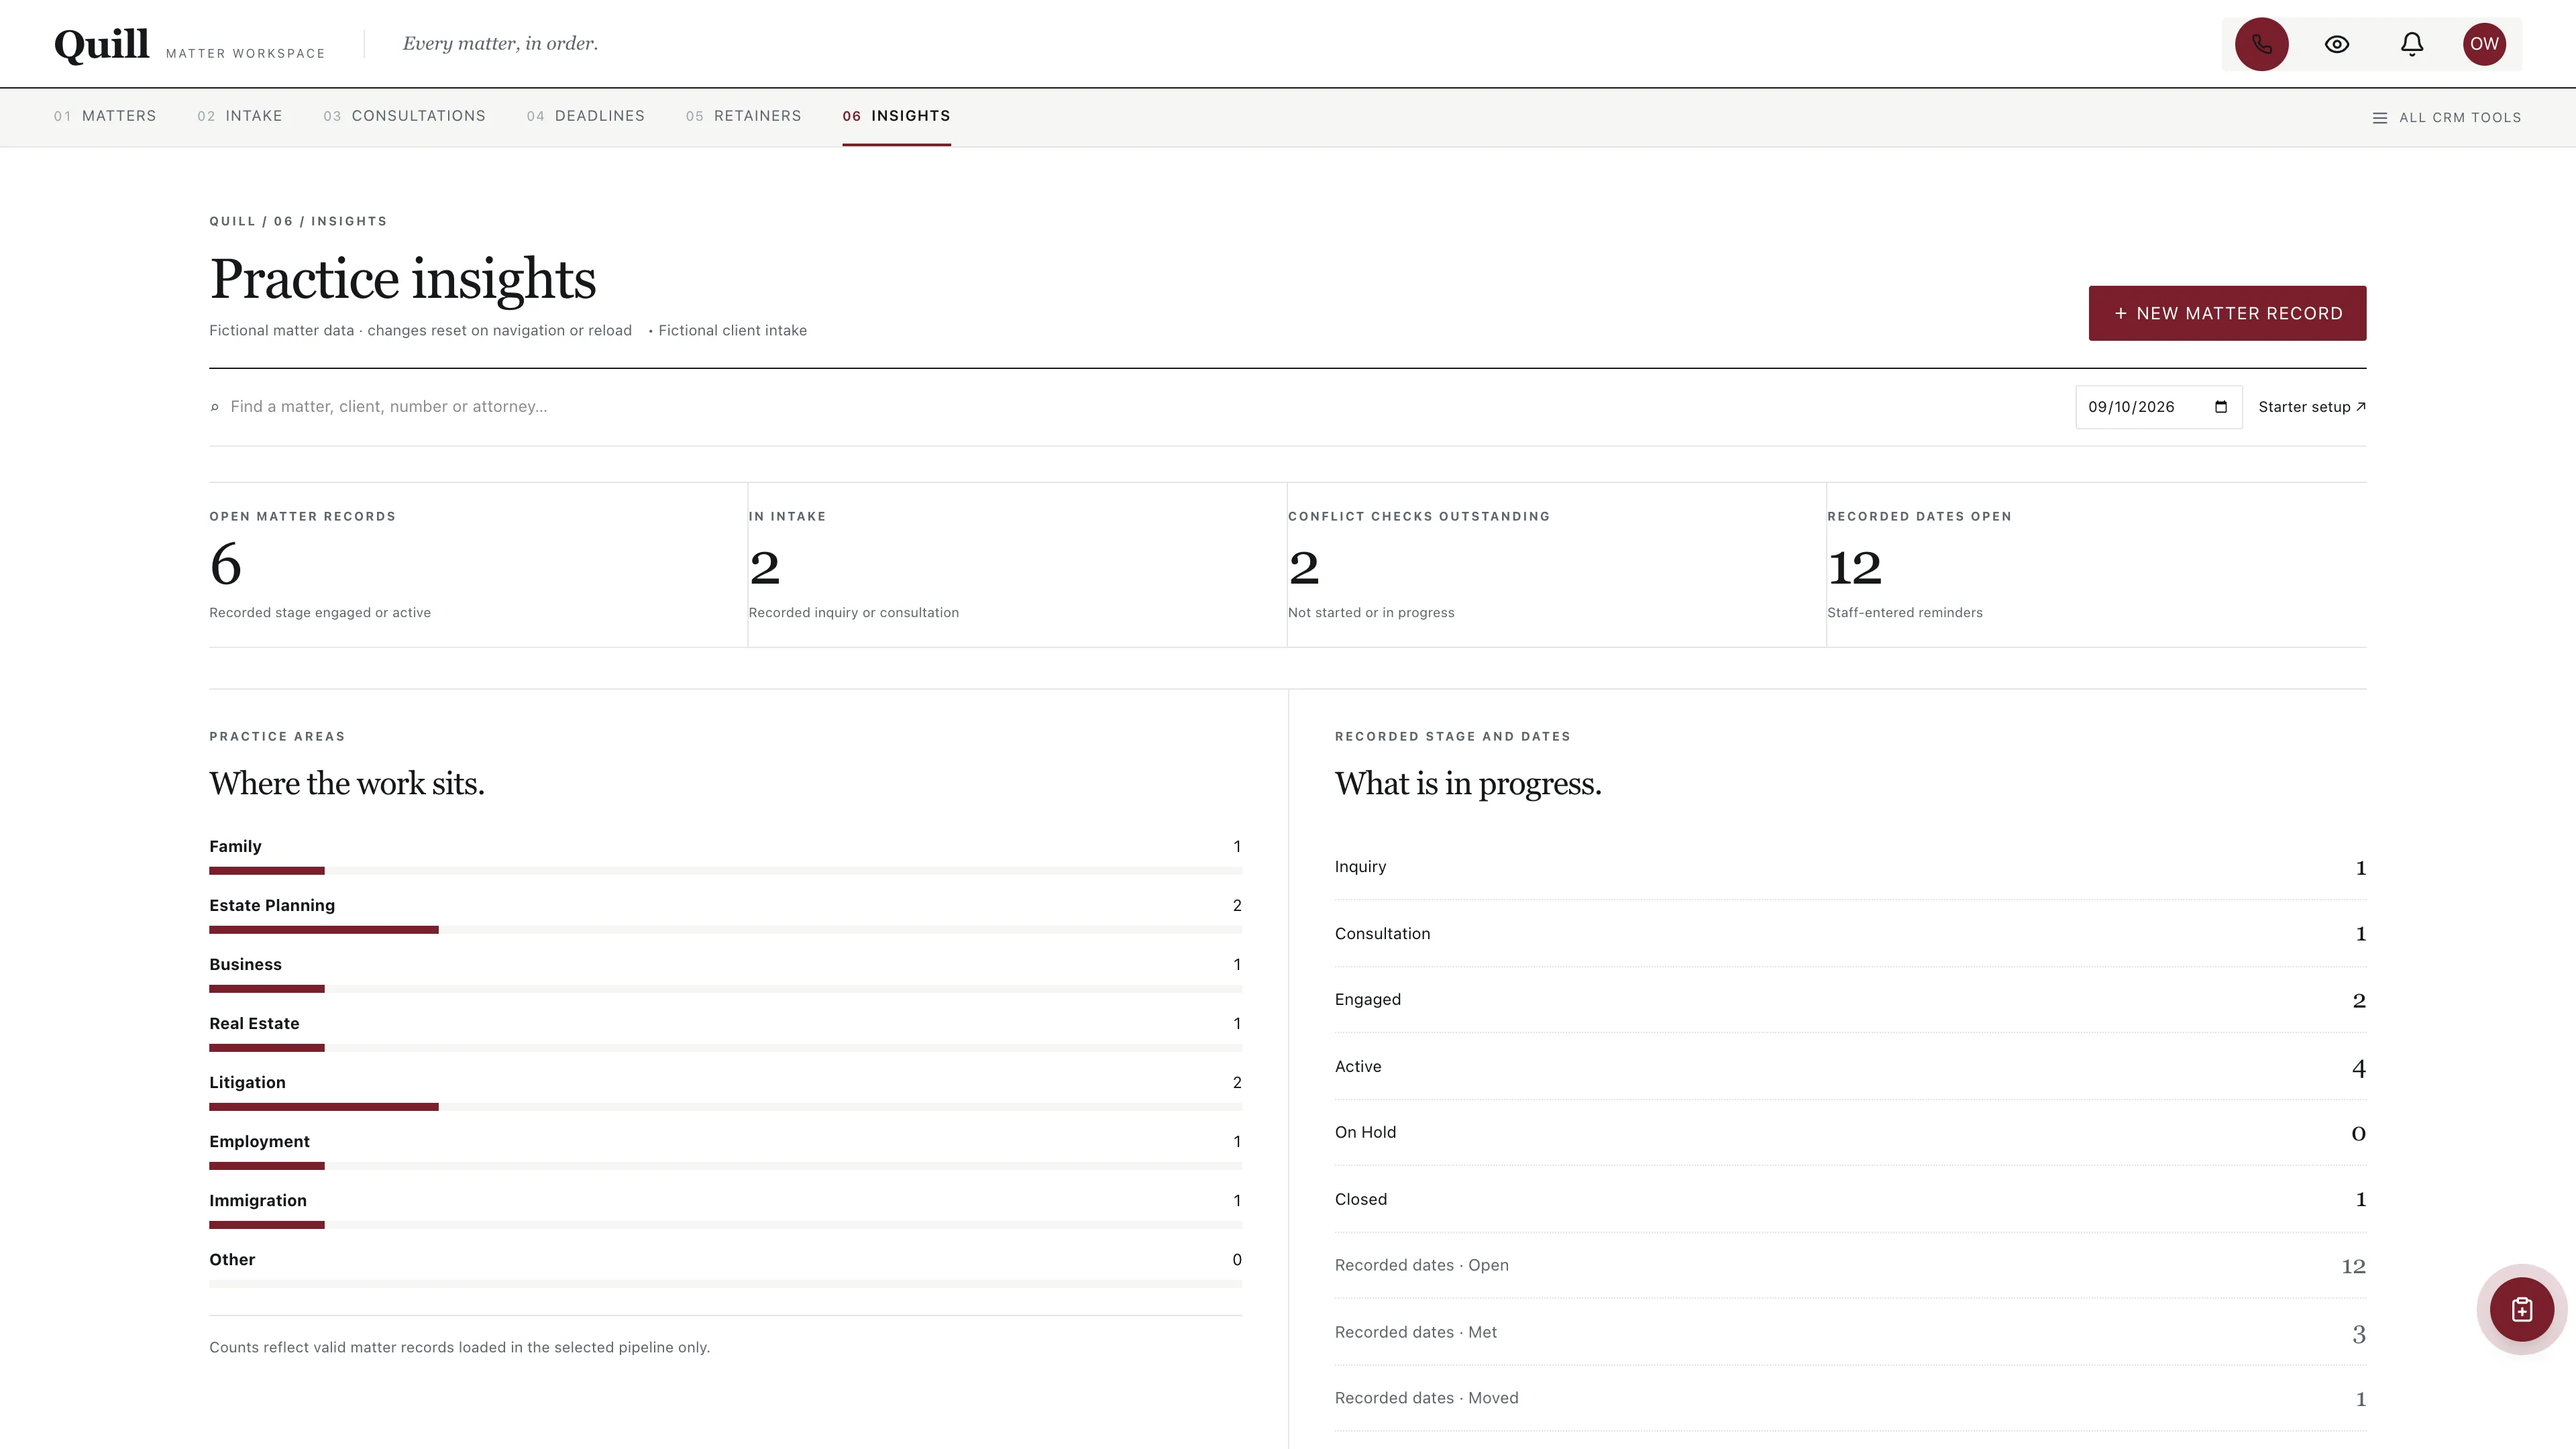Click the Conflict Checks Outstanding card
Image resolution: width=2576 pixels, height=1449 pixels.
[x=1556, y=565]
